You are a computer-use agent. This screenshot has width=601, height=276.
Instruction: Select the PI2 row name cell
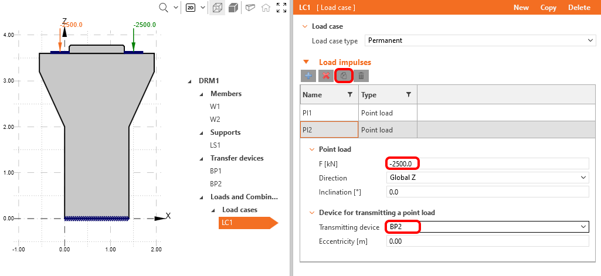330,130
